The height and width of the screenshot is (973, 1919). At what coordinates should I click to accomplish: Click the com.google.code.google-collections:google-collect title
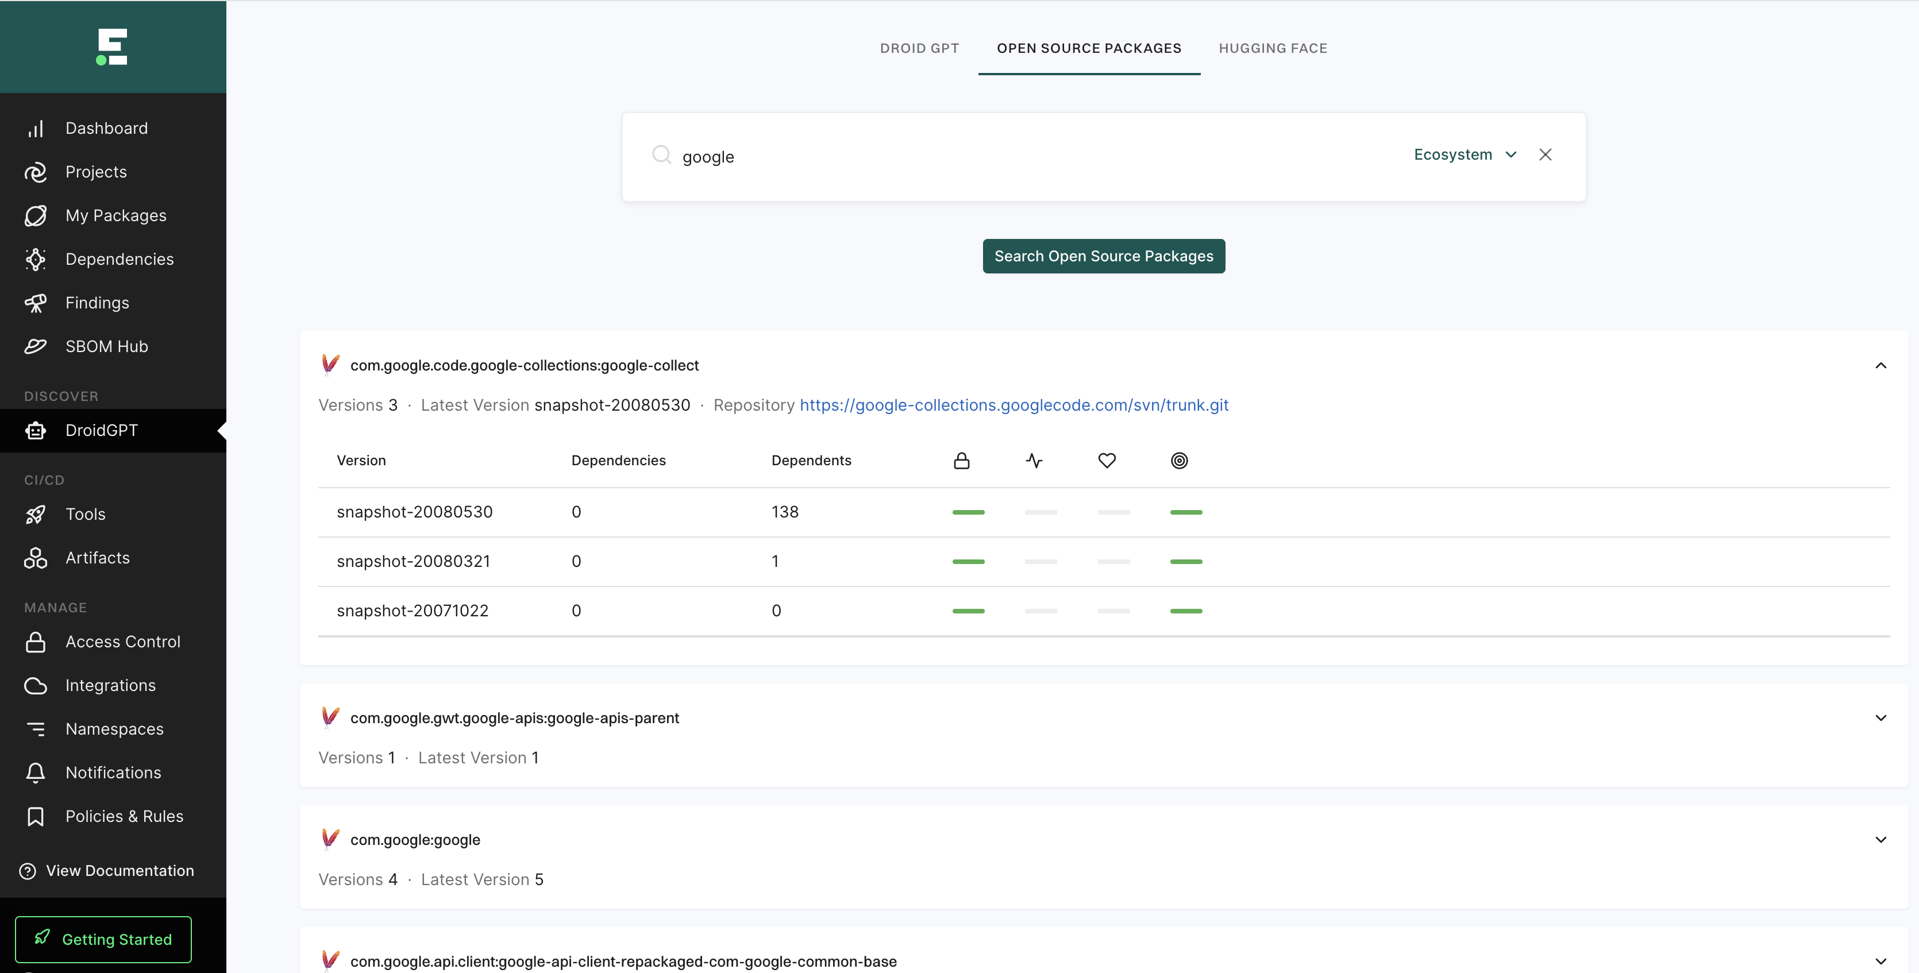click(x=525, y=365)
